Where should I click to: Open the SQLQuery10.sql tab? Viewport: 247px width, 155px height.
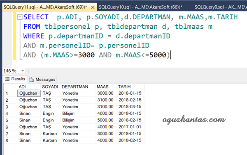(x=140, y=7)
